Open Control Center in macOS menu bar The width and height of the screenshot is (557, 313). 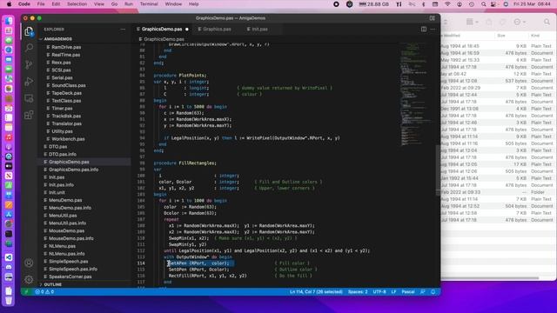[x=493, y=4]
